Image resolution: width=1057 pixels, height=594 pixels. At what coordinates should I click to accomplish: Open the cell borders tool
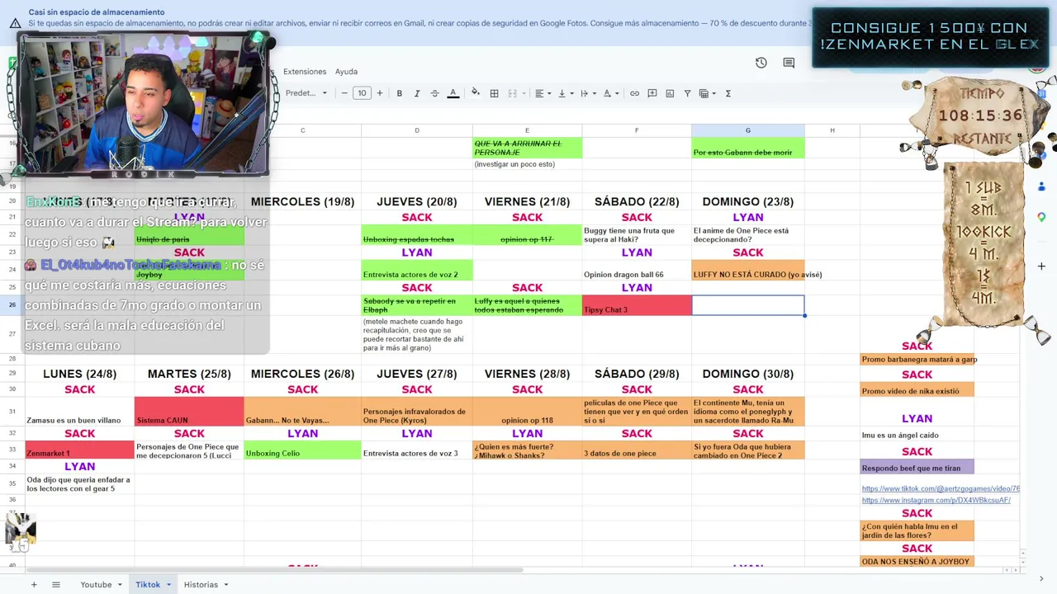[x=494, y=93]
